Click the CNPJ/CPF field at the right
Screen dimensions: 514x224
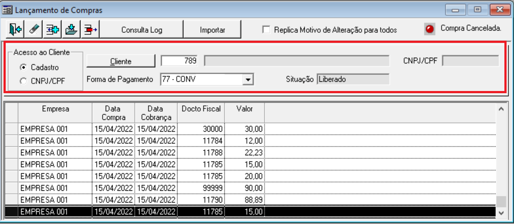click(x=470, y=61)
